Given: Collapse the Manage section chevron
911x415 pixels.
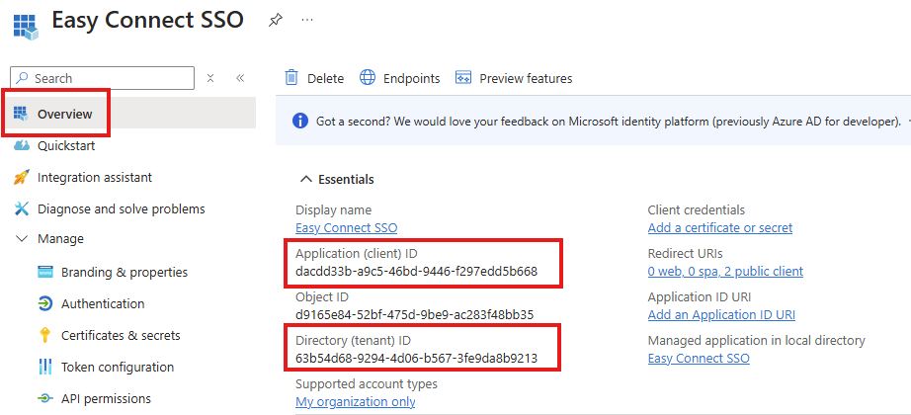Looking at the screenshot, I should click(22, 238).
